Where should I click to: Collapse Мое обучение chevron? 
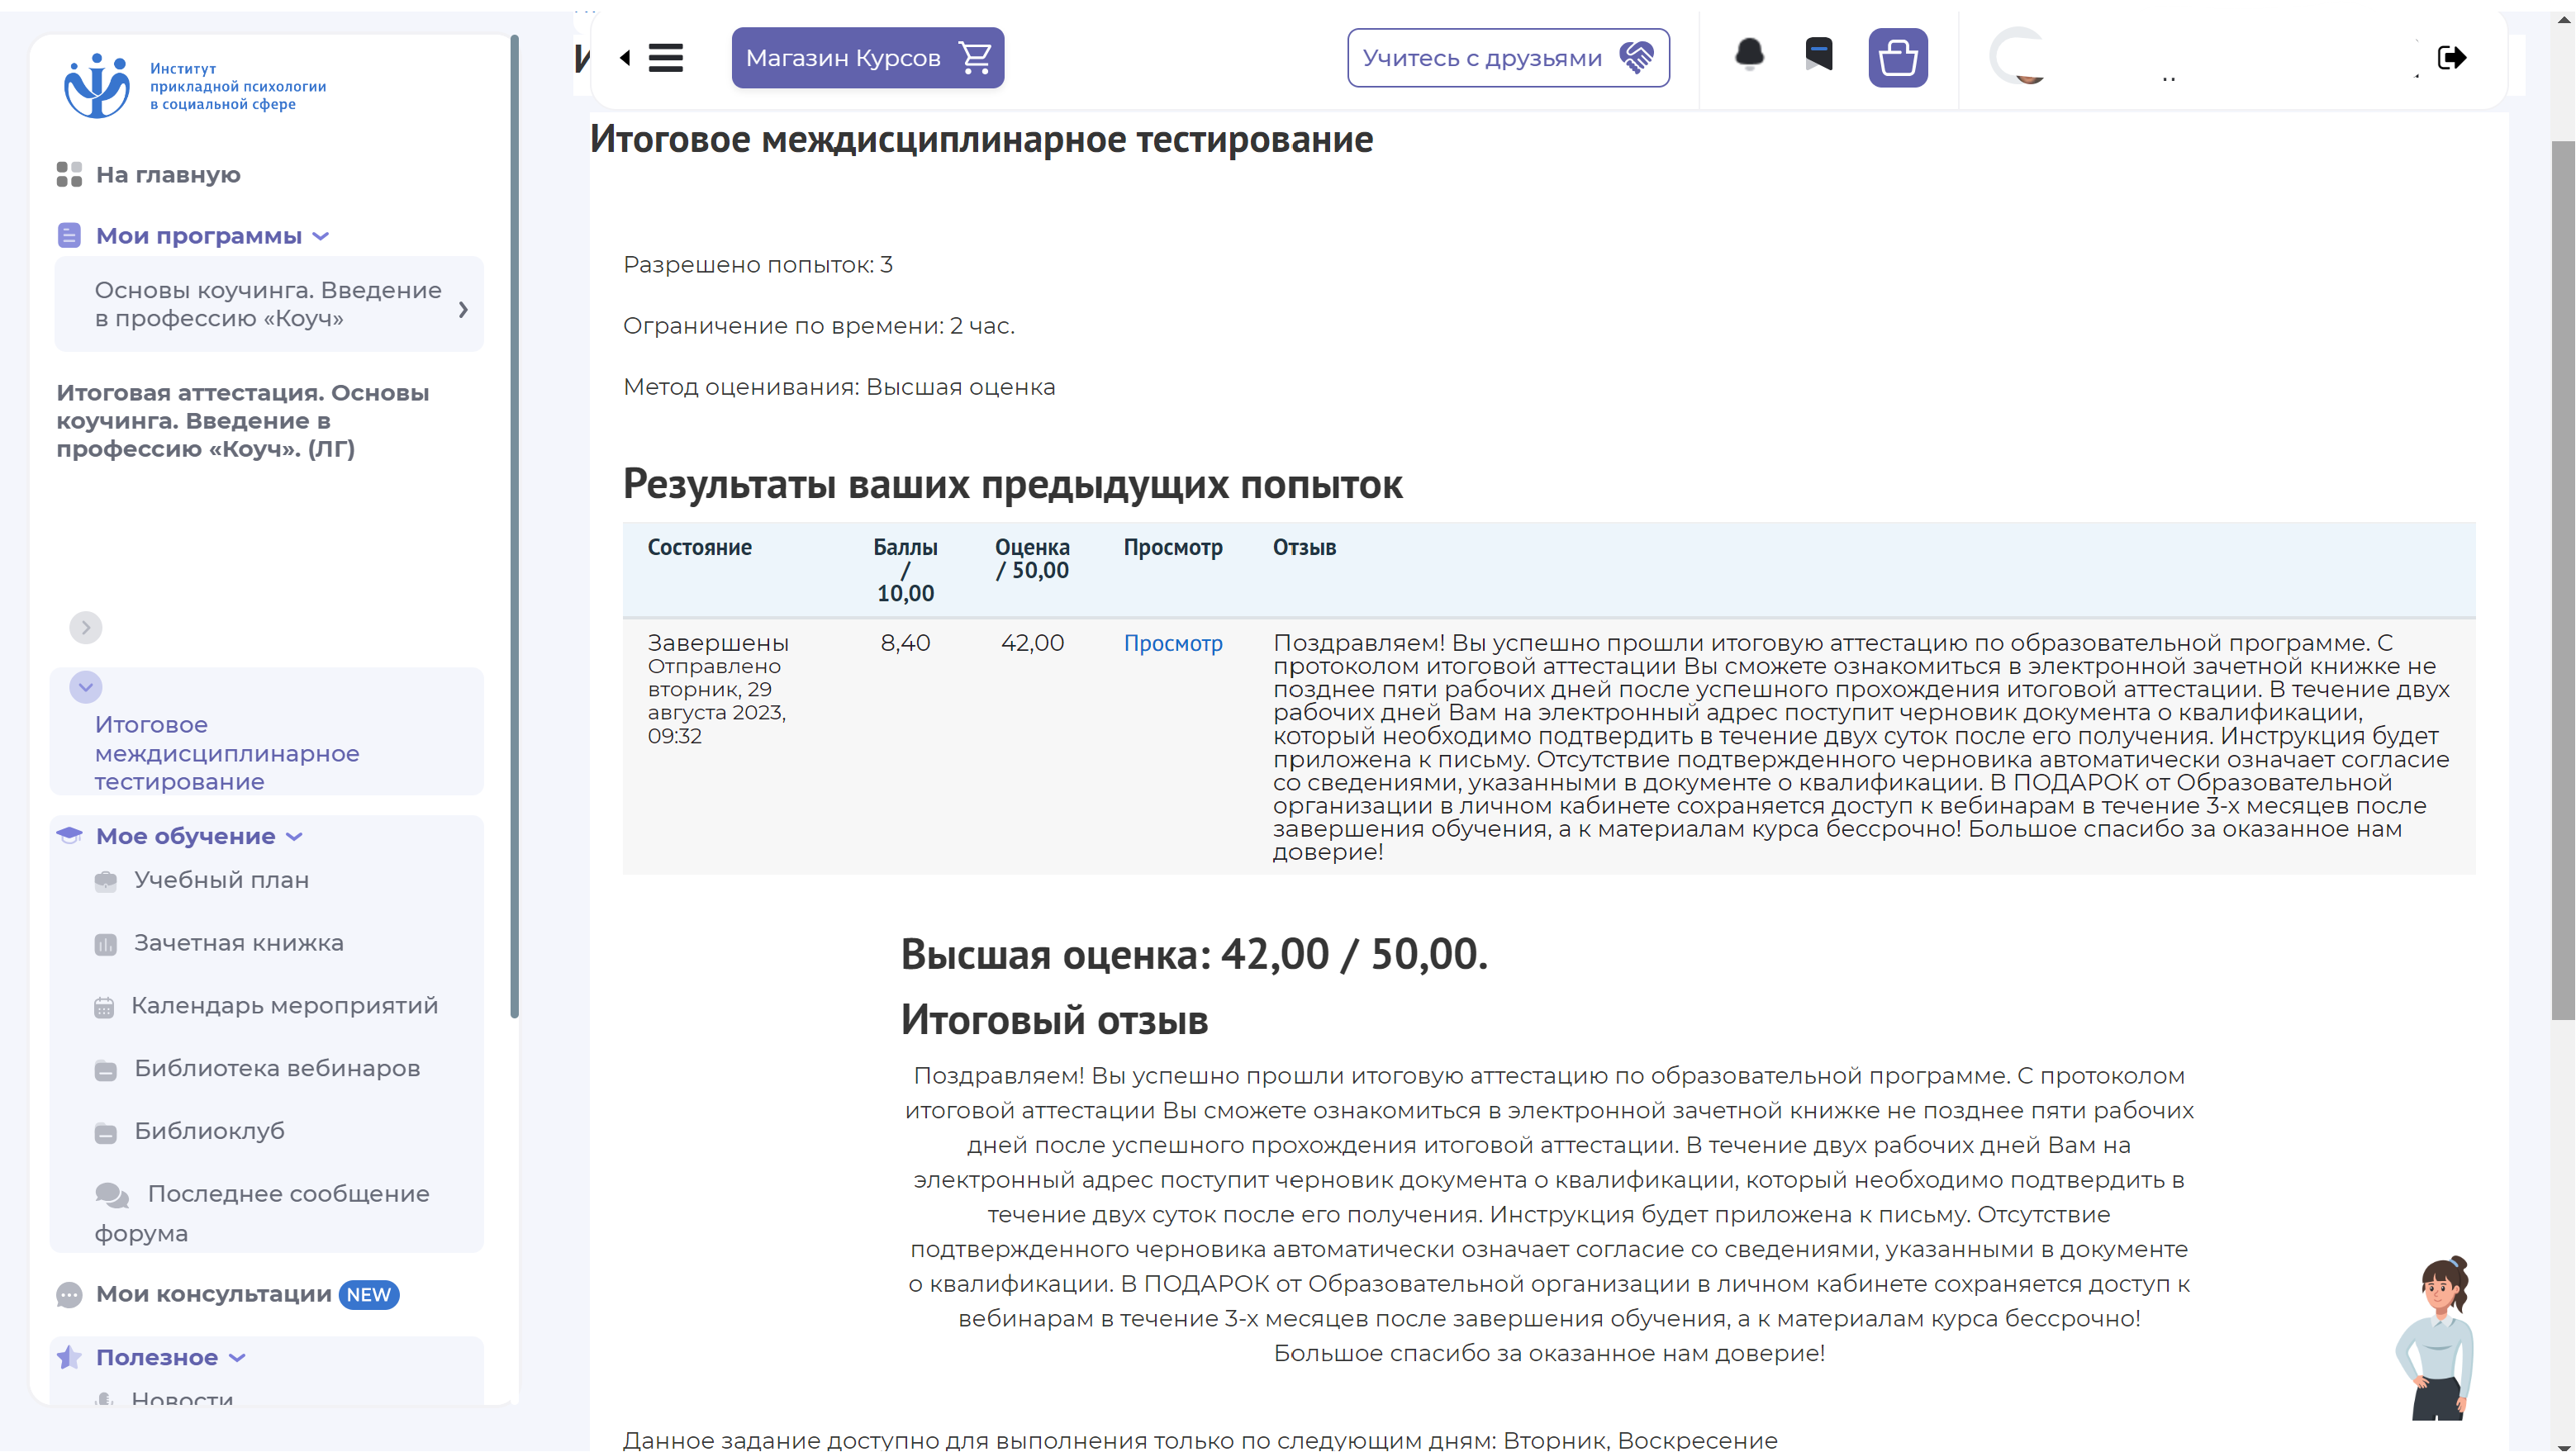coord(294,837)
